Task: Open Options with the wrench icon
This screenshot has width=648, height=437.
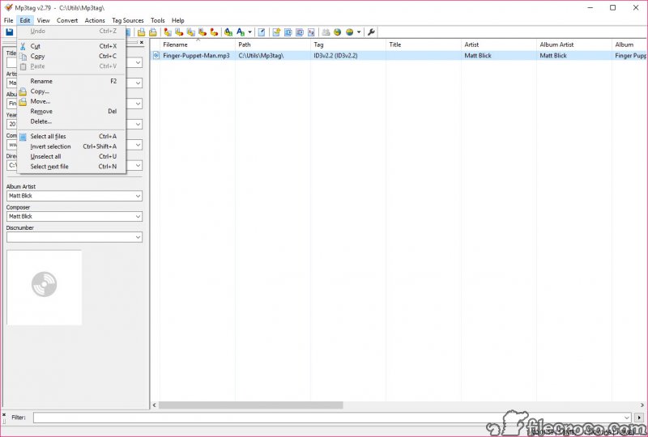Action: [371, 32]
